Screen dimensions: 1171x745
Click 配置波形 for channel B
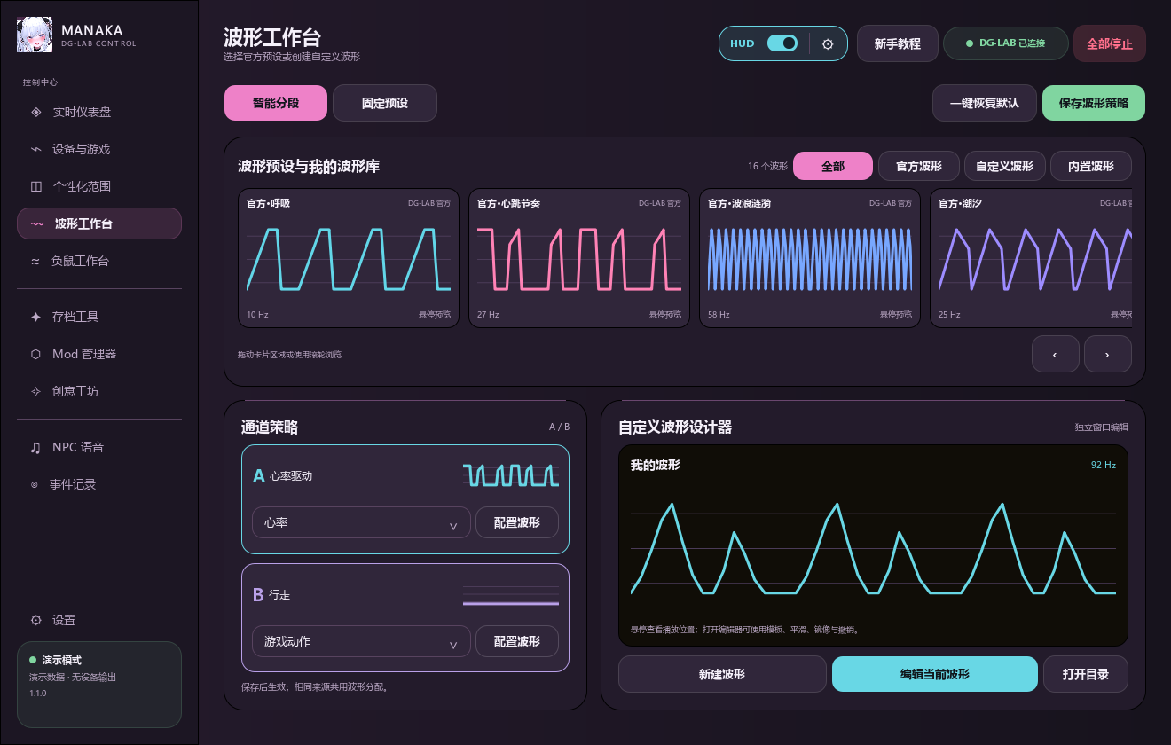[517, 641]
